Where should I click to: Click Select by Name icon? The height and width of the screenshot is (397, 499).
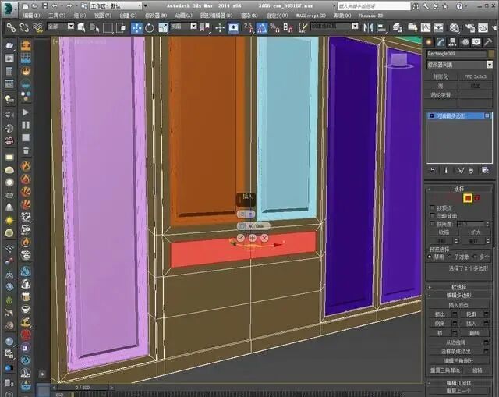point(94,28)
